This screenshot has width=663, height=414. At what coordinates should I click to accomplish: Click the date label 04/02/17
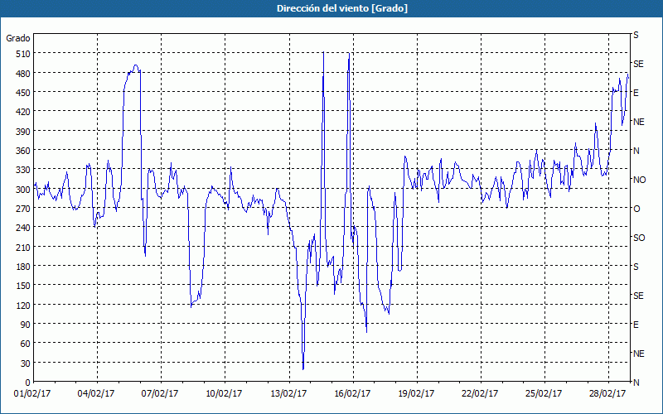coord(96,394)
